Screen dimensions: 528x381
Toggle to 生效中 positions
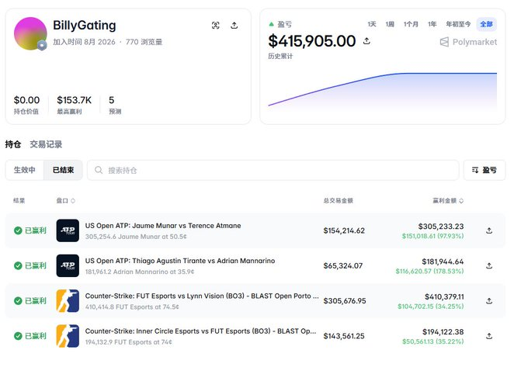25,170
